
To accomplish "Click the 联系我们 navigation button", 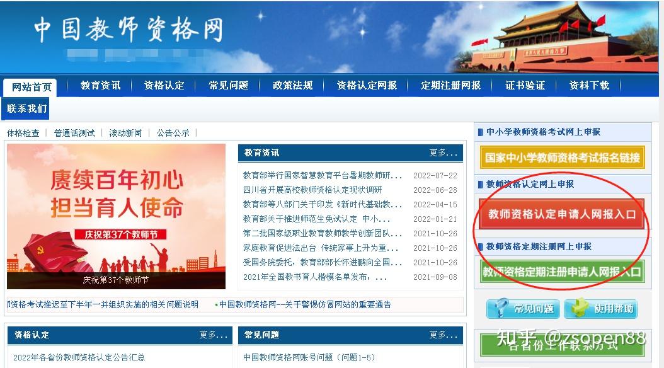I will (x=26, y=108).
